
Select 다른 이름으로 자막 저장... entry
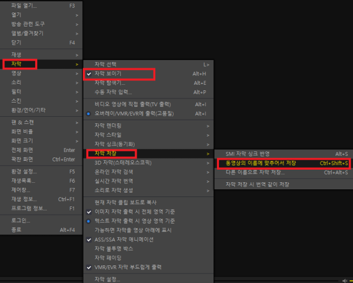coord(284,172)
